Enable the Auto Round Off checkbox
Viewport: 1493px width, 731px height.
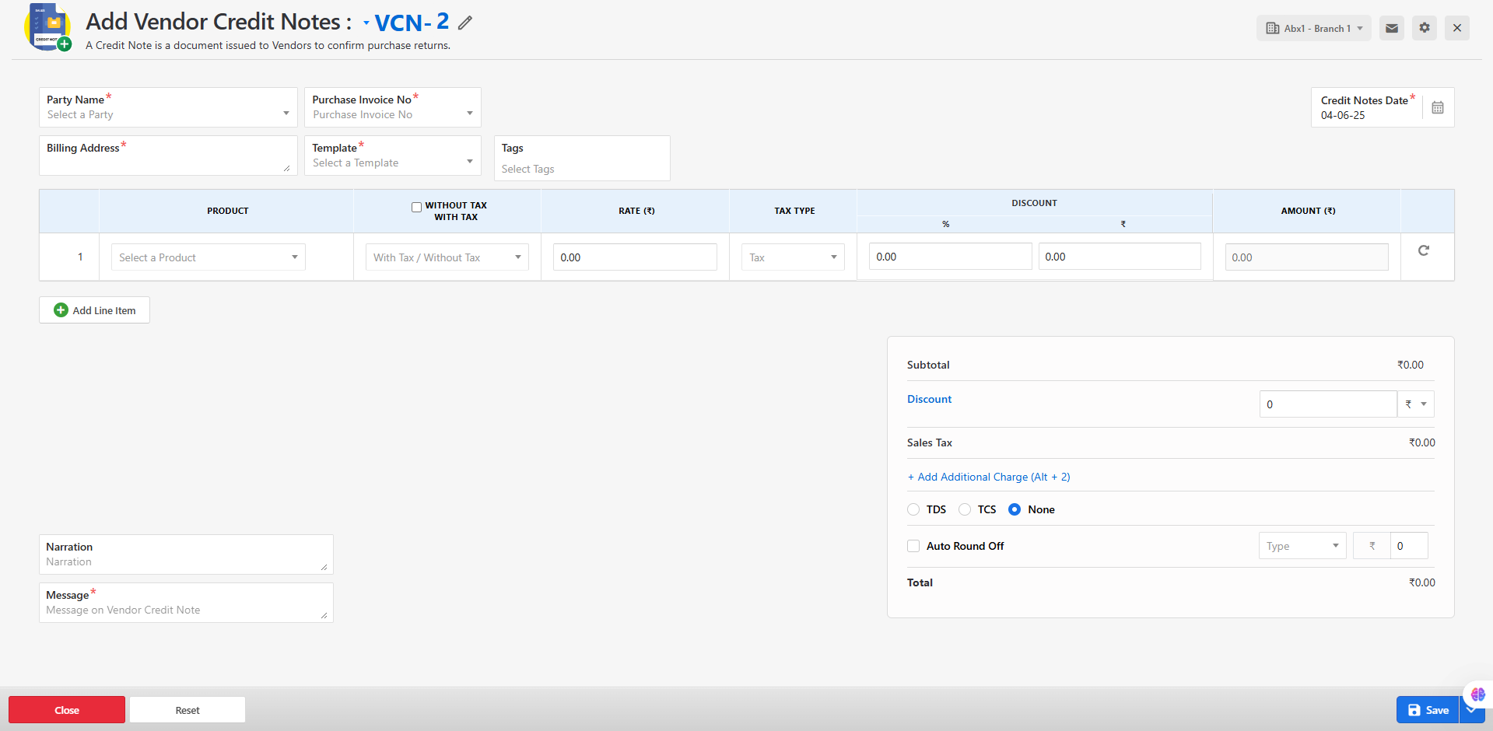tap(913, 546)
